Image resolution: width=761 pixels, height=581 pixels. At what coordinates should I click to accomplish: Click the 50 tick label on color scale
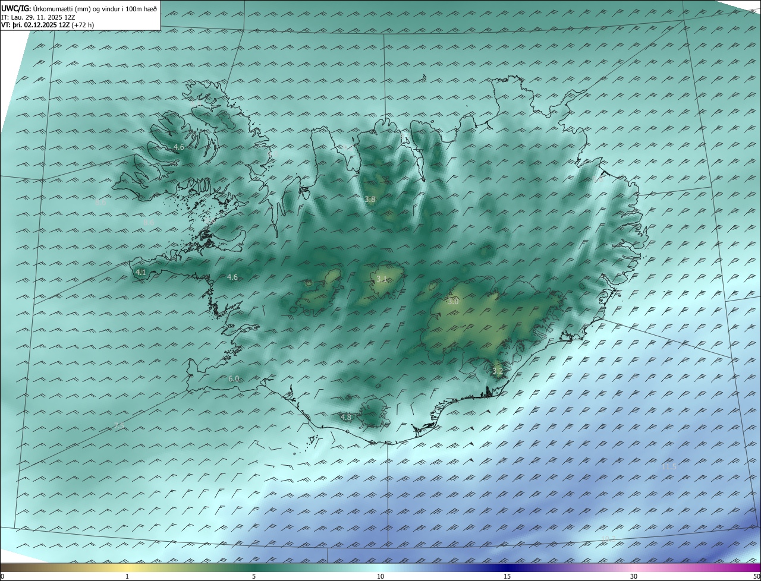point(756,576)
